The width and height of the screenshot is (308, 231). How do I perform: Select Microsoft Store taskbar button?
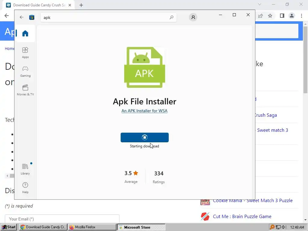click(141, 227)
